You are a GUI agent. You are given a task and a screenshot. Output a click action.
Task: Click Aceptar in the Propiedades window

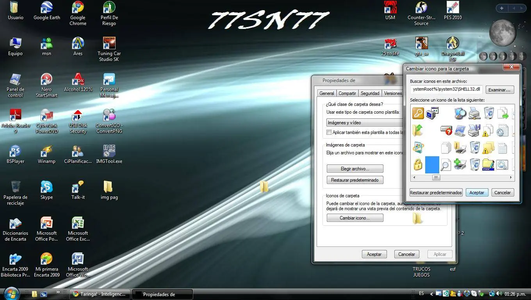pos(374,254)
